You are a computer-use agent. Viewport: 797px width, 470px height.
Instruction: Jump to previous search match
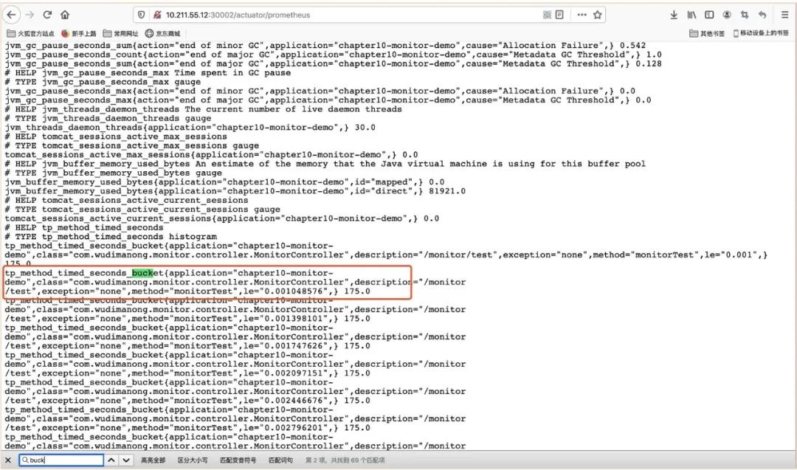[x=111, y=460]
